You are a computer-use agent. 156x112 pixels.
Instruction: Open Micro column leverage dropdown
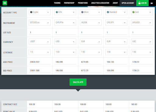91,52
